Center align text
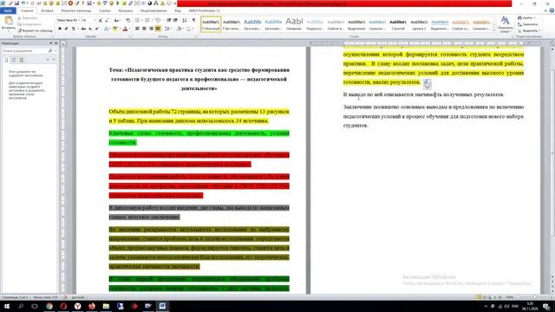 click(x=144, y=29)
